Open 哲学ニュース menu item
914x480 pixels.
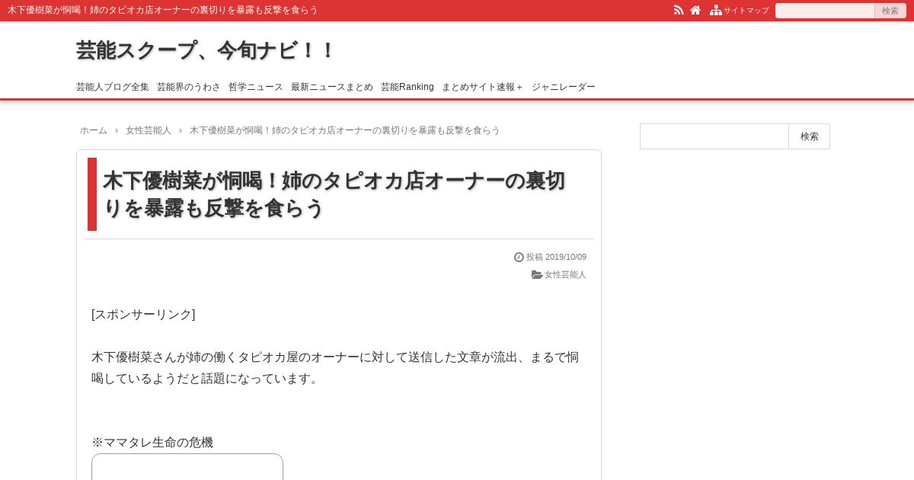coord(256,87)
